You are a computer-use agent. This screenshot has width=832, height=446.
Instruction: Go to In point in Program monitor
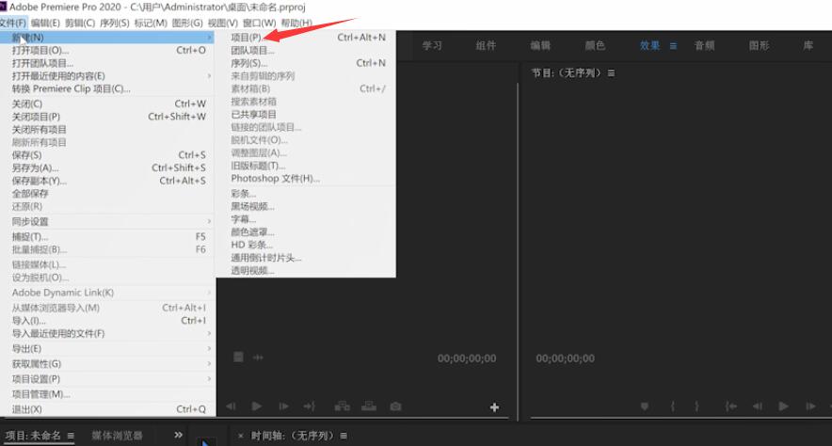(730, 406)
